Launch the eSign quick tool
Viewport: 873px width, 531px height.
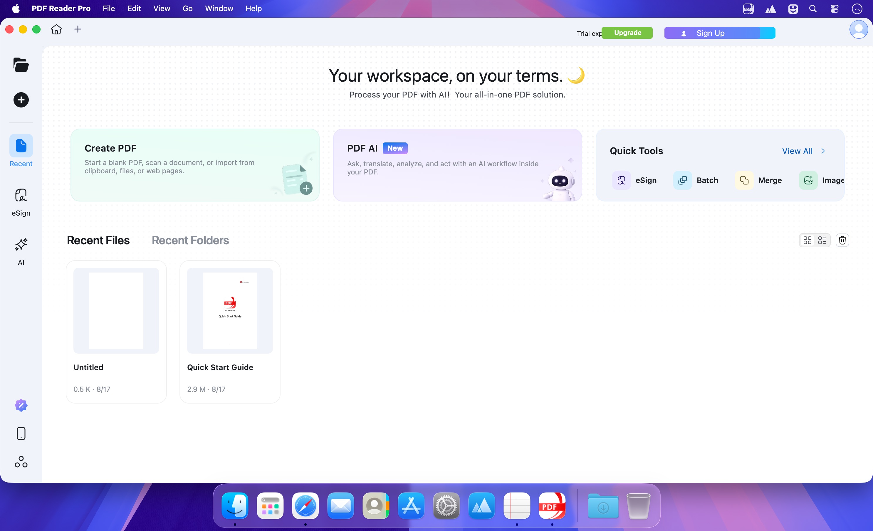coord(634,180)
